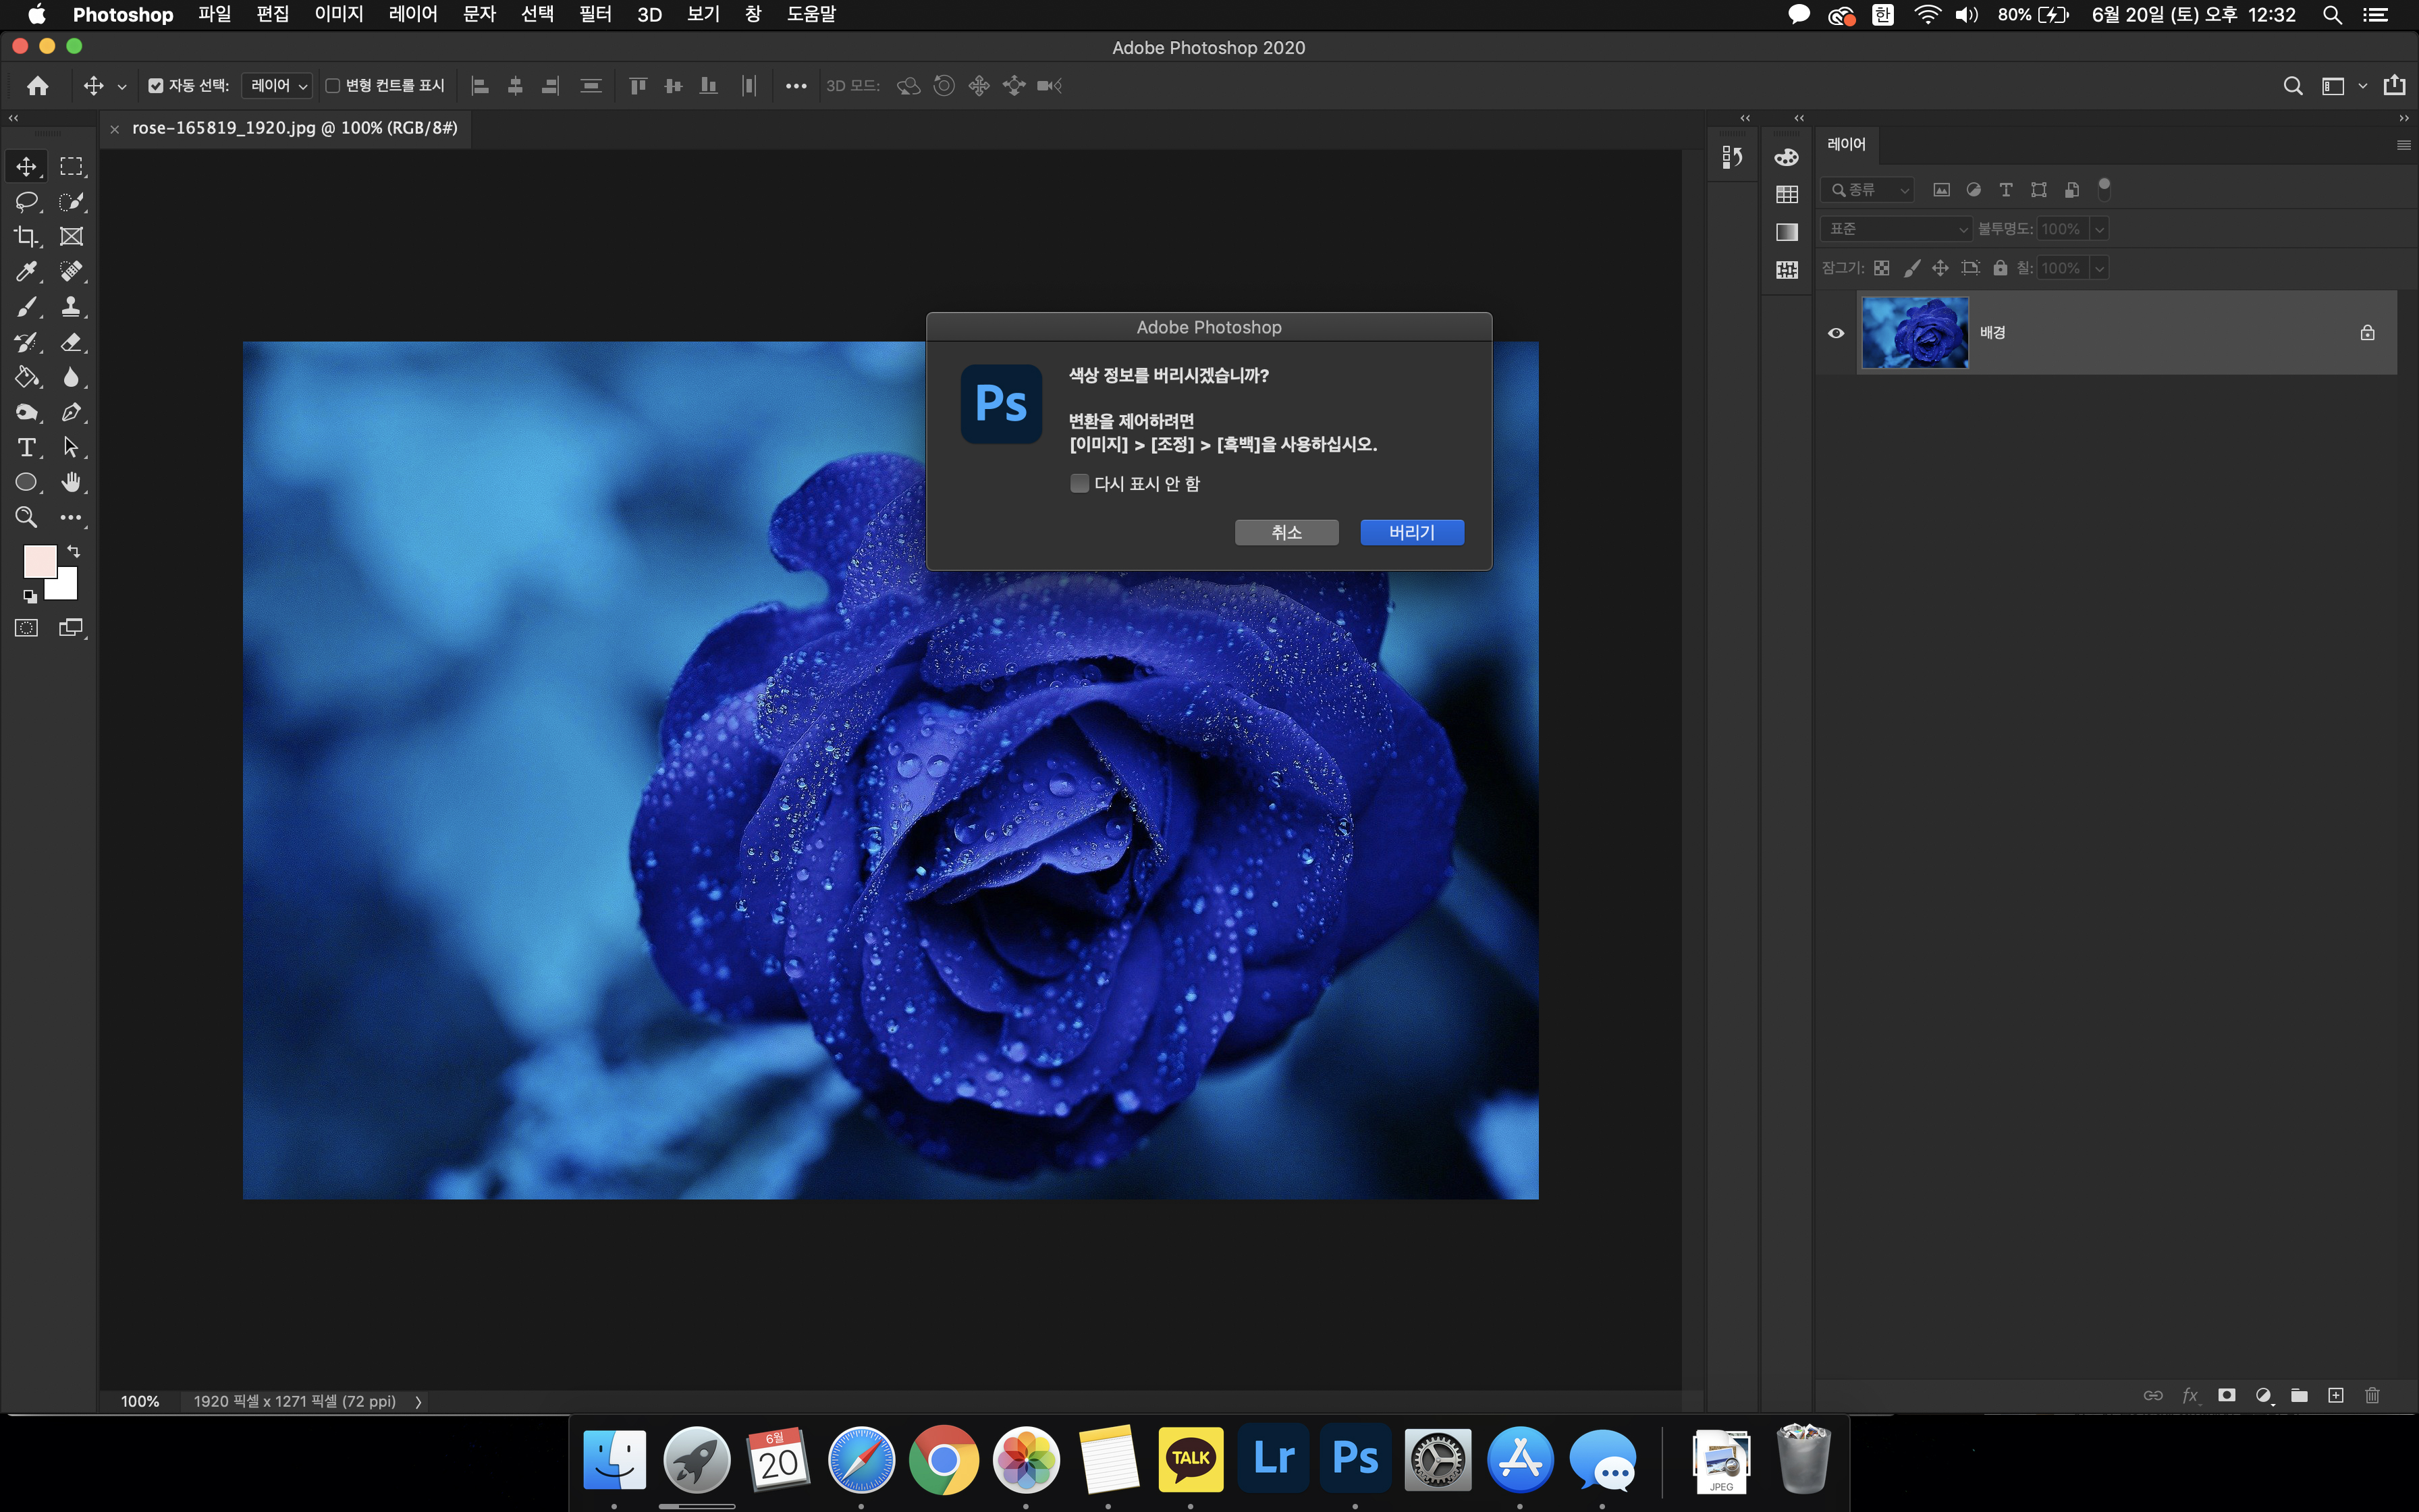Select the Lasso tool
The width and height of the screenshot is (2419, 1512).
coord(26,201)
